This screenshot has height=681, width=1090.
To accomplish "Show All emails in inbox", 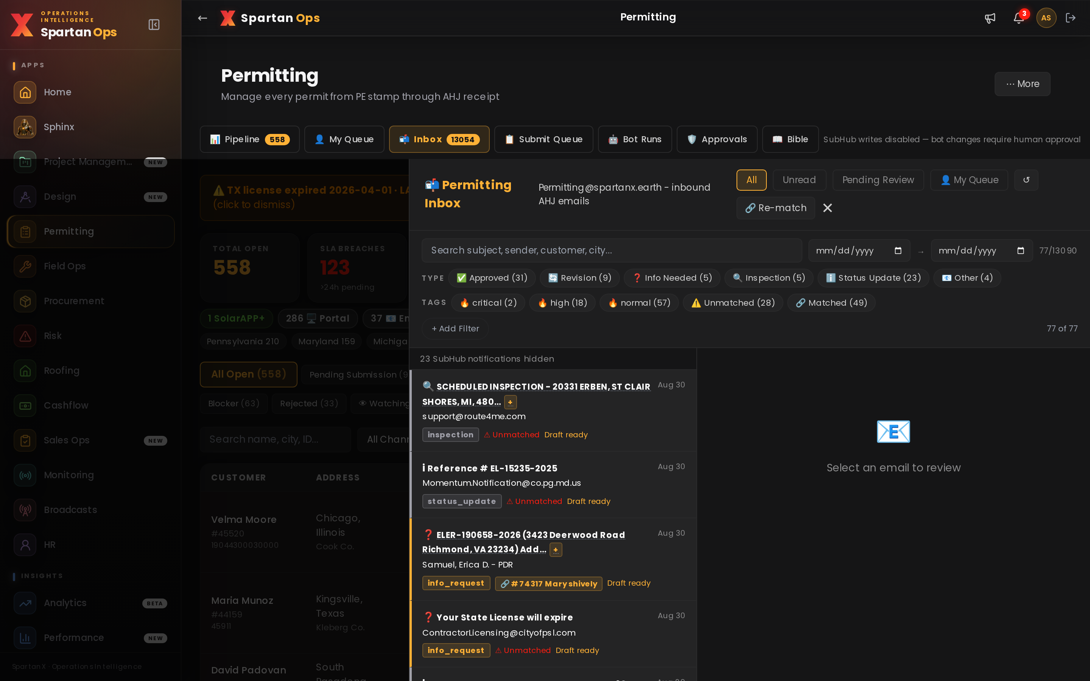I will click(751, 180).
